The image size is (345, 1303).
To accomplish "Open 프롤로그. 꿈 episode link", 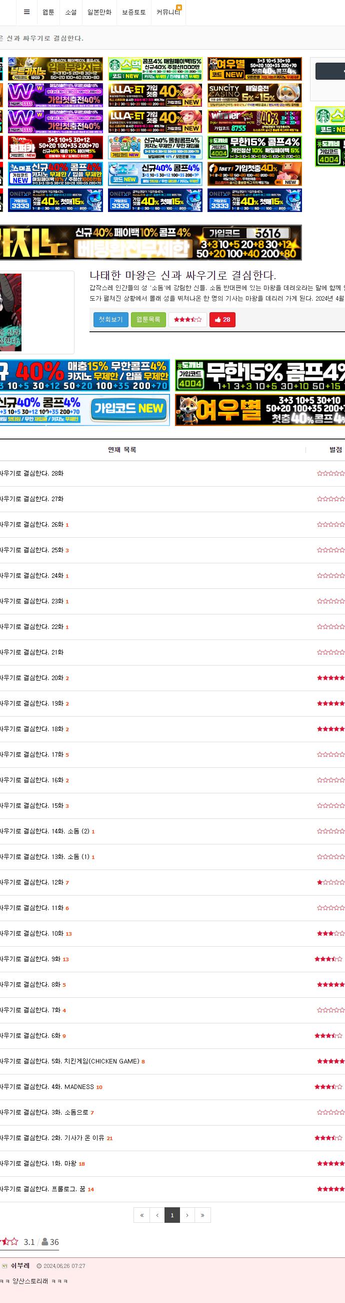I will click(x=43, y=1189).
